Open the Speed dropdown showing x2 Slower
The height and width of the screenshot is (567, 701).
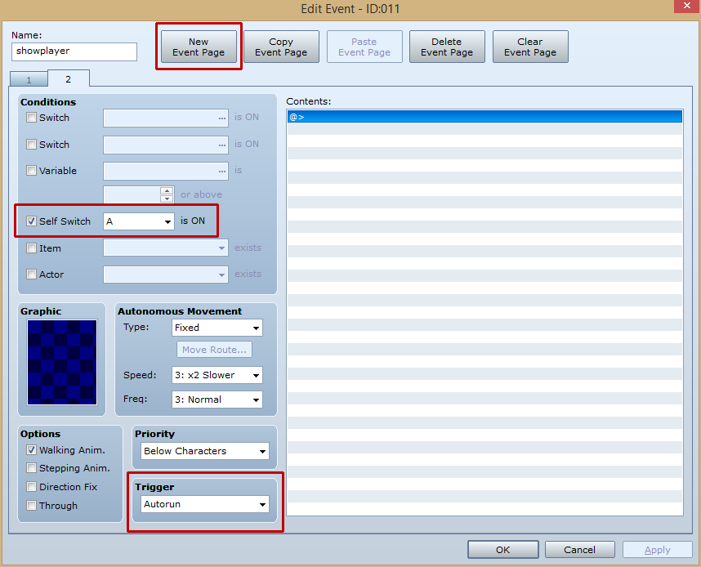(x=217, y=375)
